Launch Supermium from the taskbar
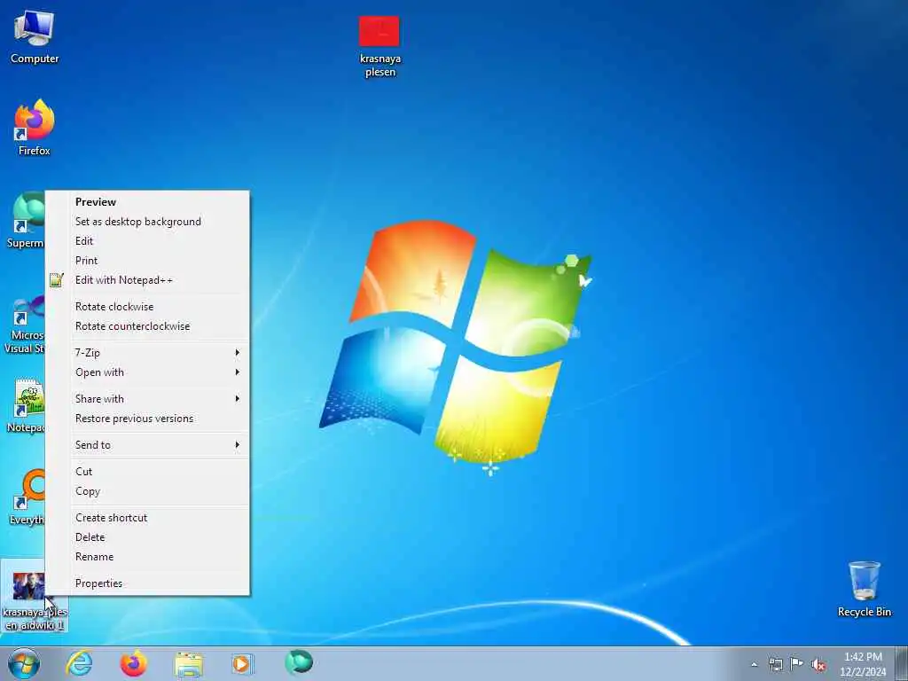The height and width of the screenshot is (681, 908). pyautogui.click(x=299, y=662)
